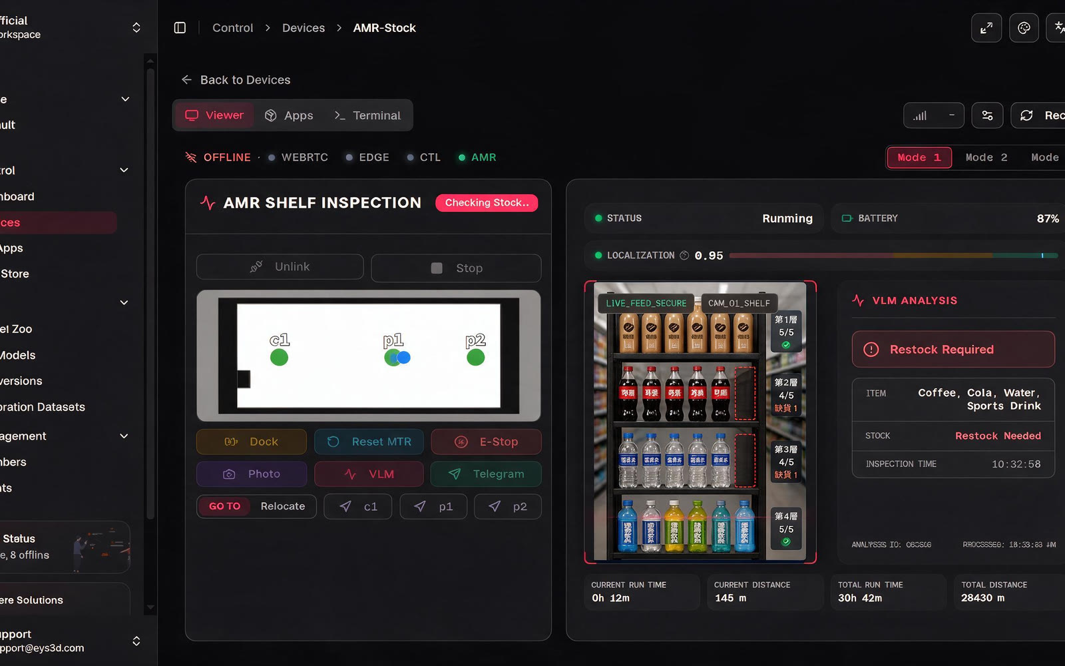The height and width of the screenshot is (666, 1065).
Task: Click the LIVE_FEED_SECURE label
Action: [x=646, y=303]
